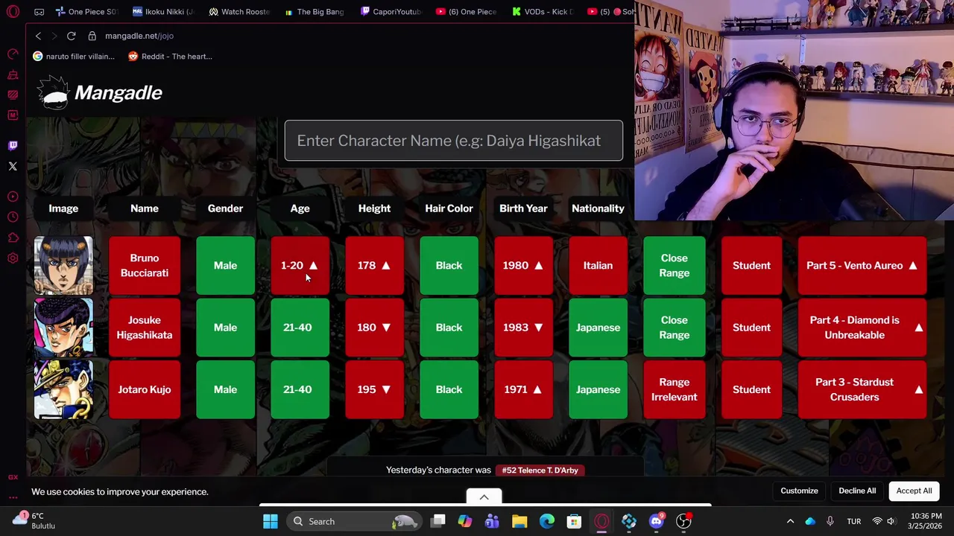Click Josuke Higashikata character image
Screen dimensions: 954x536
click(63, 328)
